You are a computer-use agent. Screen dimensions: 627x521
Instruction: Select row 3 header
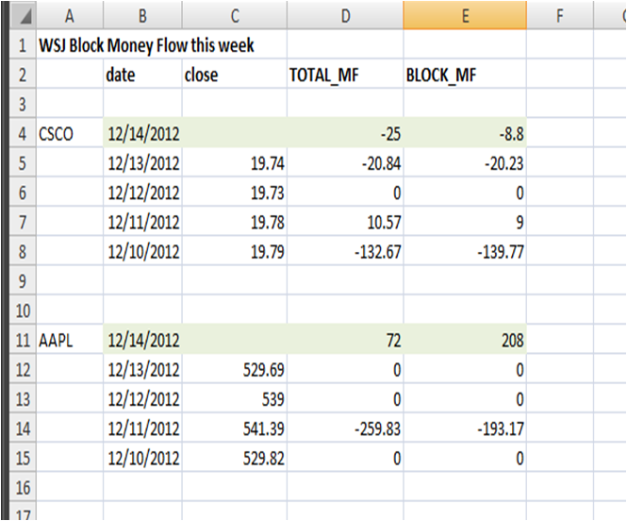point(23,104)
